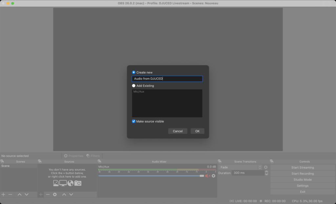Click the muted speaker icon for Mic/Aux

[x=207, y=176]
